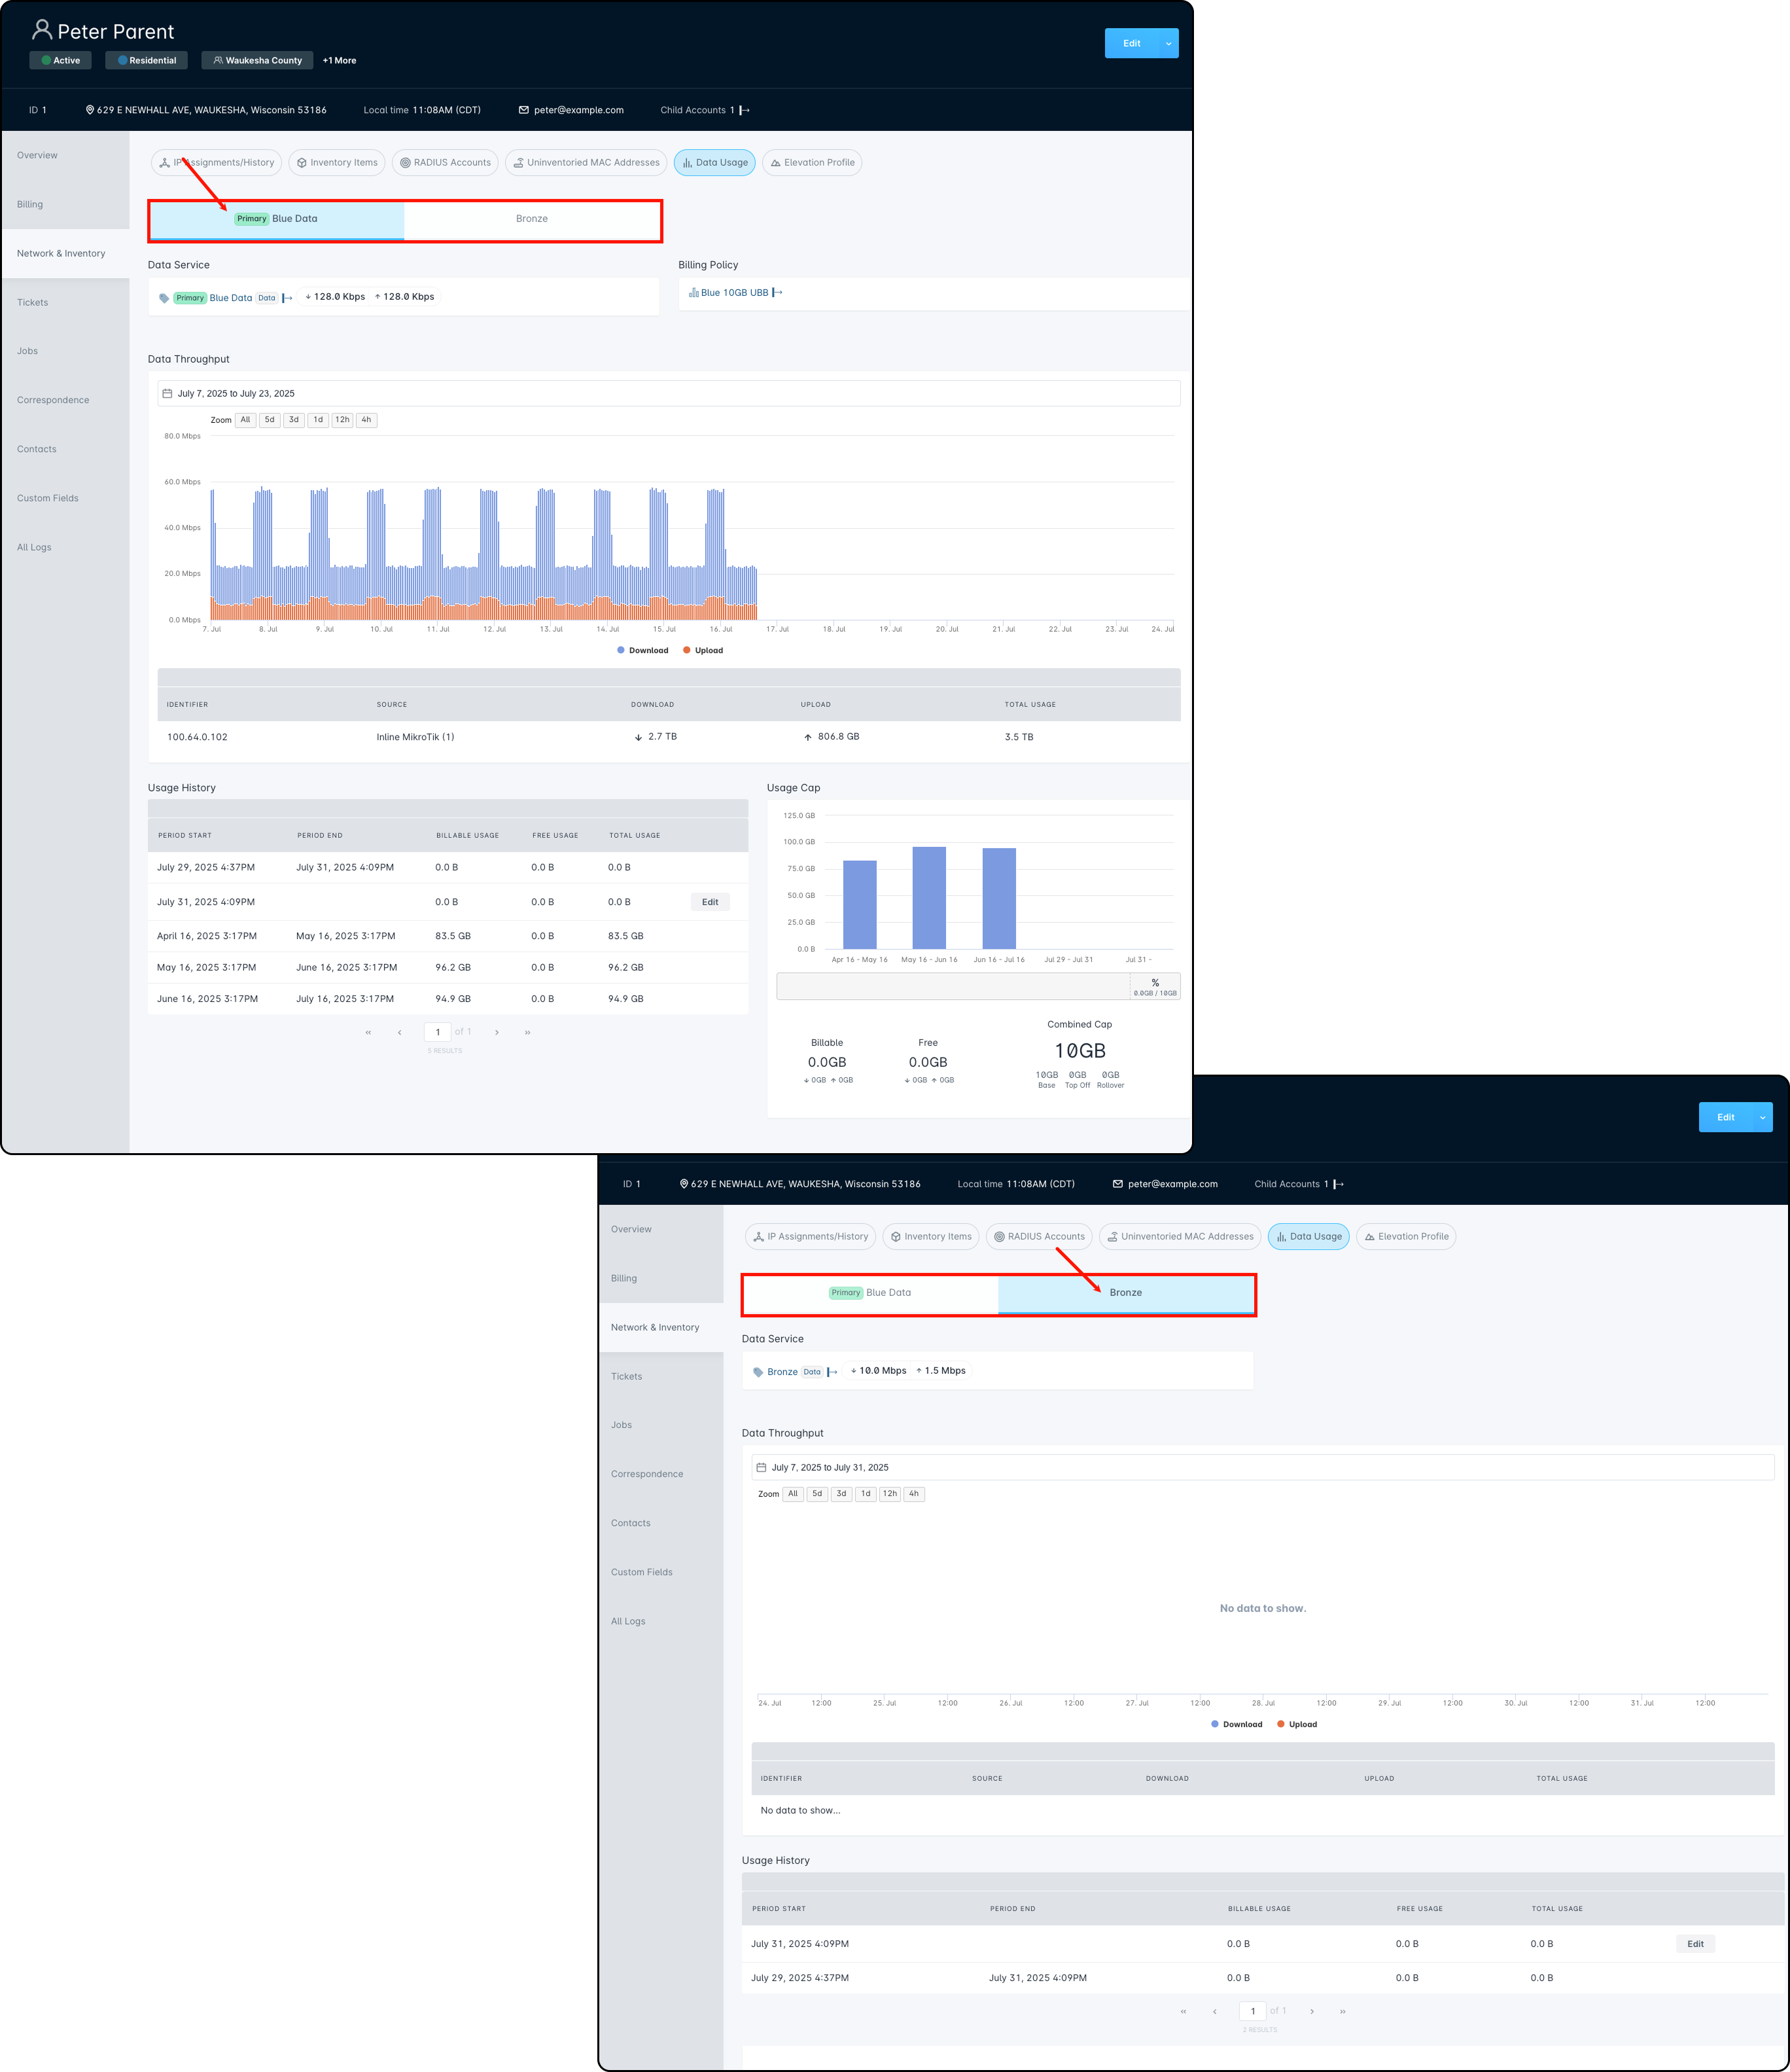Open the Bronze data service link
Viewport: 1790px width, 2072px height.
coord(782,1372)
